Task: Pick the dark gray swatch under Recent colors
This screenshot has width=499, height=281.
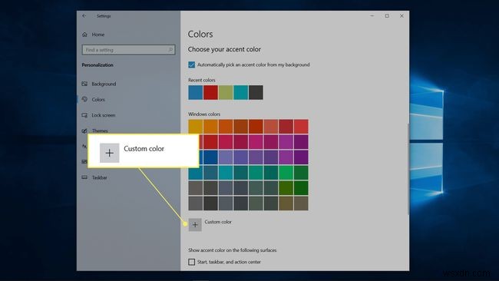Action: [256, 92]
